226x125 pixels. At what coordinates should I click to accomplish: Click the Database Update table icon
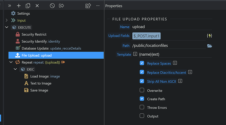pyautogui.click(x=18, y=48)
